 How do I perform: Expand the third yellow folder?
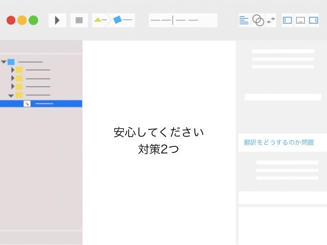(13, 86)
